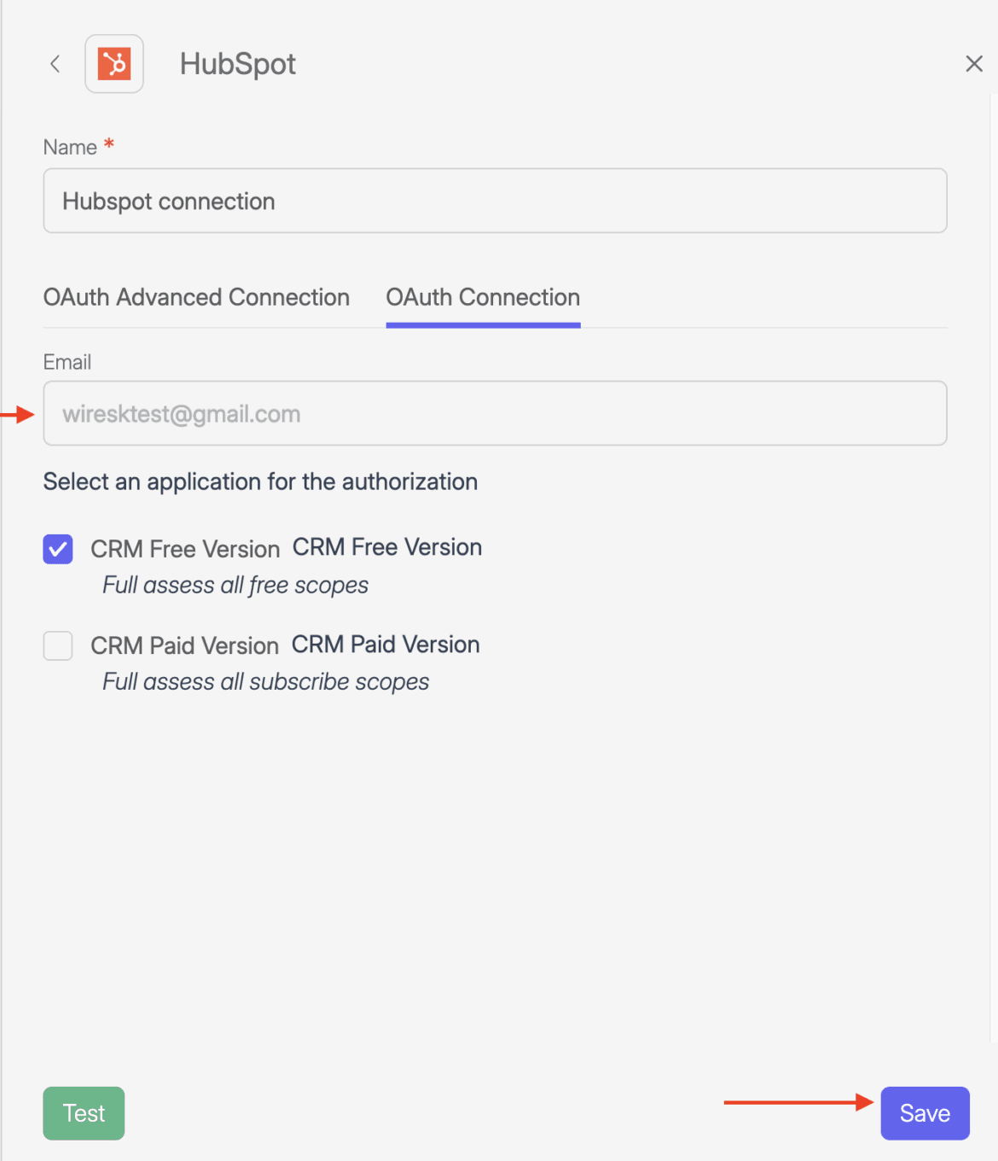Click the orange HubSpot logo icon
The image size is (998, 1161).
point(114,64)
